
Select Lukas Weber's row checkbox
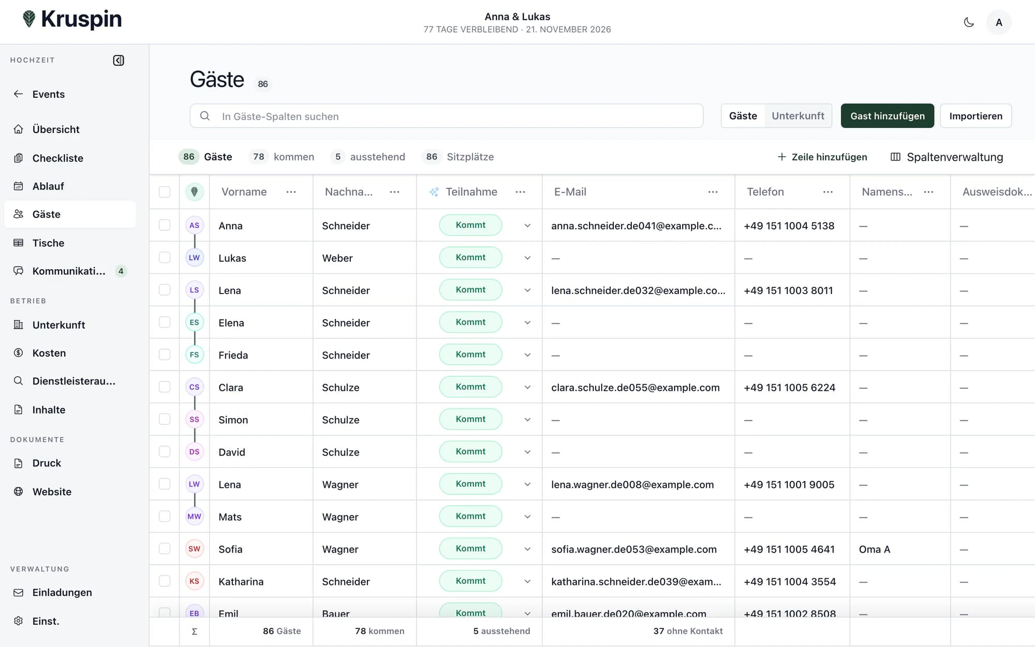[165, 258]
